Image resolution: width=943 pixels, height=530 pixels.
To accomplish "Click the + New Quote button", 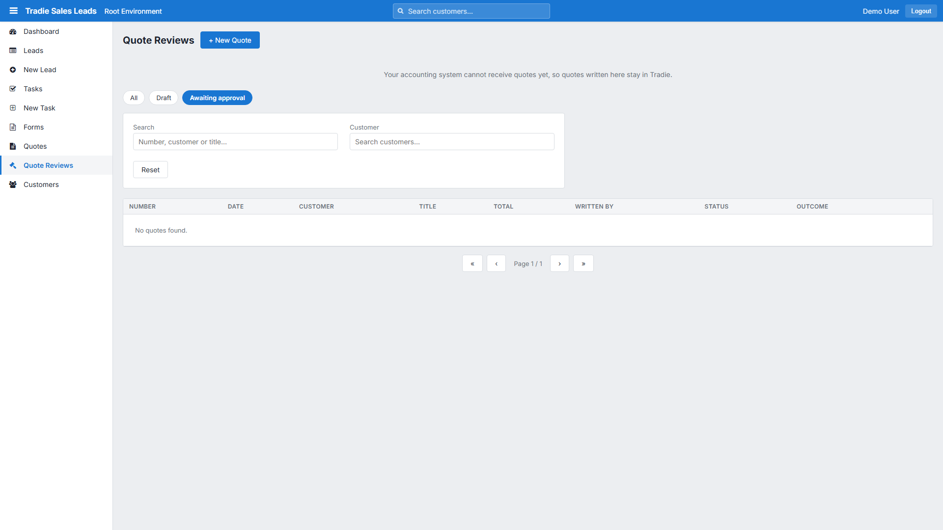I will [x=230, y=40].
